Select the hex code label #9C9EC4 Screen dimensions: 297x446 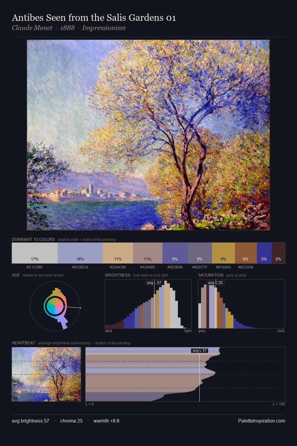tap(80, 267)
